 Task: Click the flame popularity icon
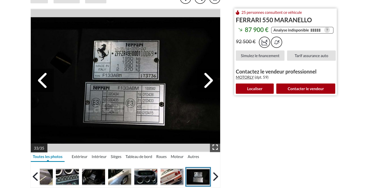pos(238,12)
